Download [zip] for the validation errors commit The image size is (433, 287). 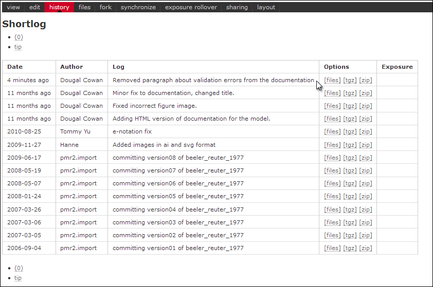[365, 80]
